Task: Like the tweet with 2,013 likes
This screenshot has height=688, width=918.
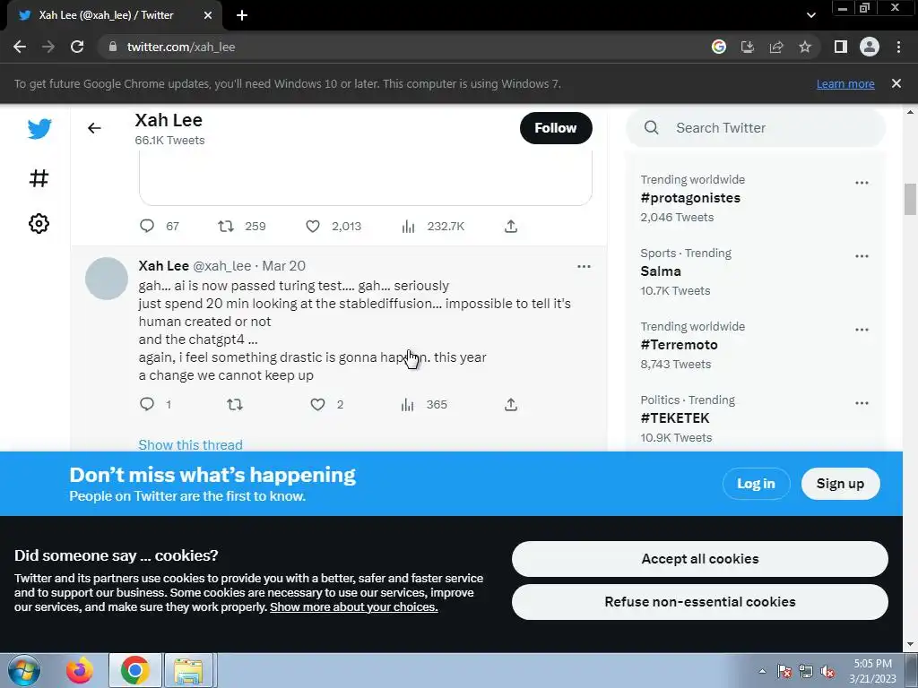Action: point(313,226)
